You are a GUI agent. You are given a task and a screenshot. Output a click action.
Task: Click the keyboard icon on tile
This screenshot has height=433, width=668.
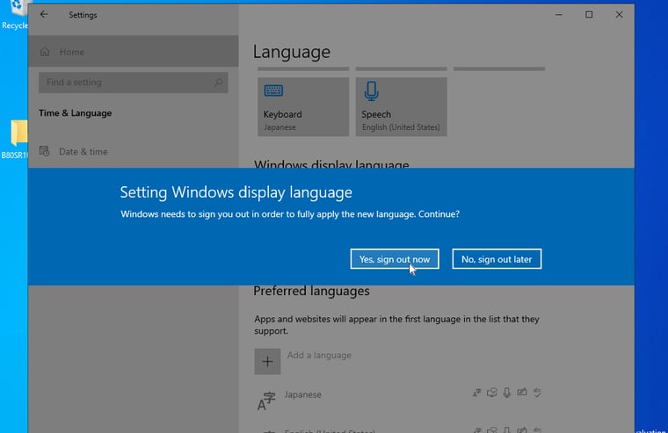point(273,90)
